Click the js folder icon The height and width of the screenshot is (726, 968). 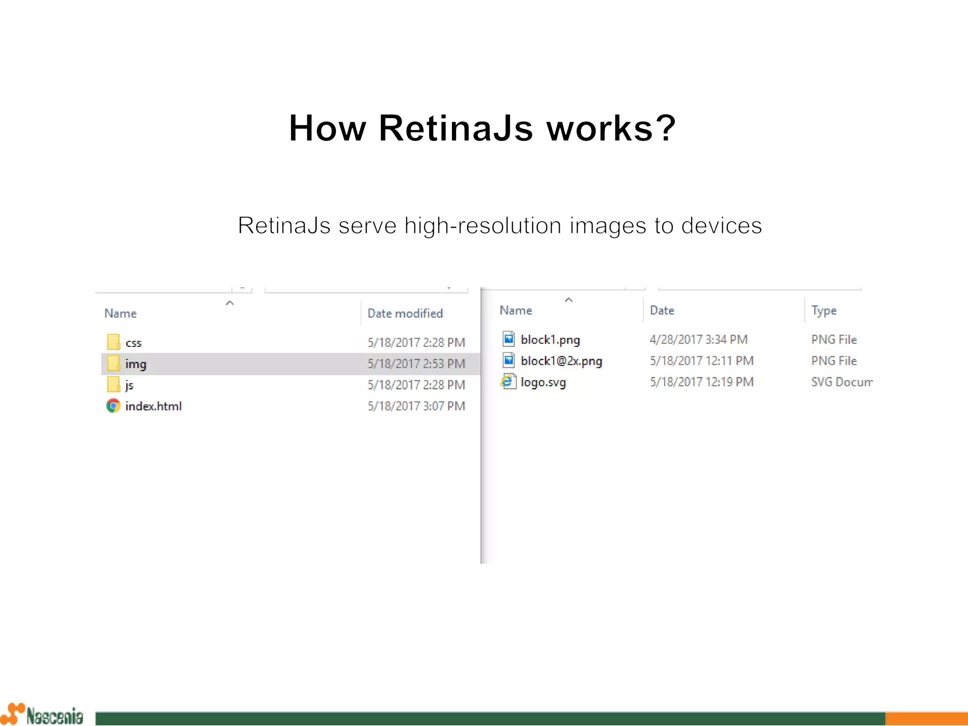tap(113, 384)
